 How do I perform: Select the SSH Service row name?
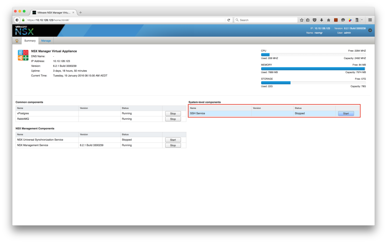[197, 113]
